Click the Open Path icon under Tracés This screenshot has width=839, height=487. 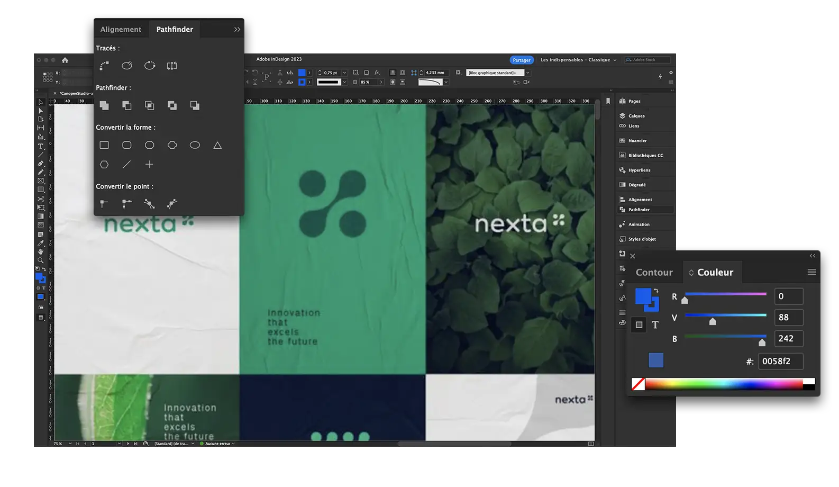pos(127,66)
